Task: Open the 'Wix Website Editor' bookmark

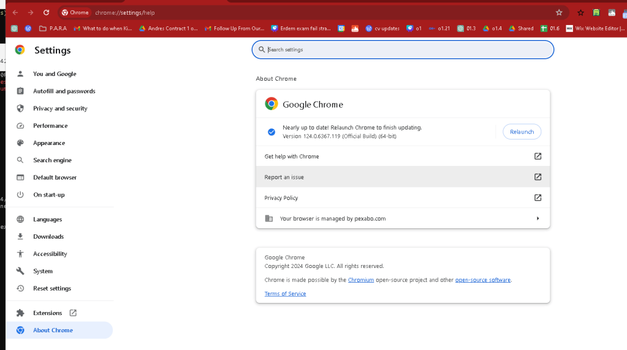Action: pyautogui.click(x=595, y=28)
